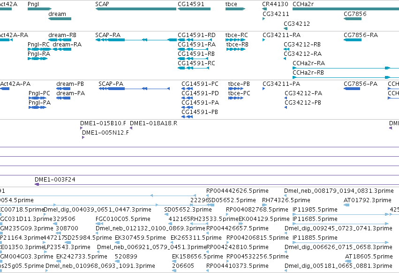Click protein label Pngl-PA
399x273 pixels.
pyautogui.click(x=39, y=103)
